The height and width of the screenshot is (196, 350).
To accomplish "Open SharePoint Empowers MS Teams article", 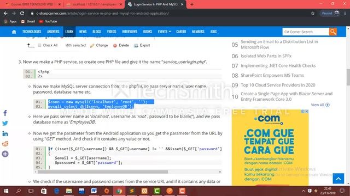I will 272,75.
